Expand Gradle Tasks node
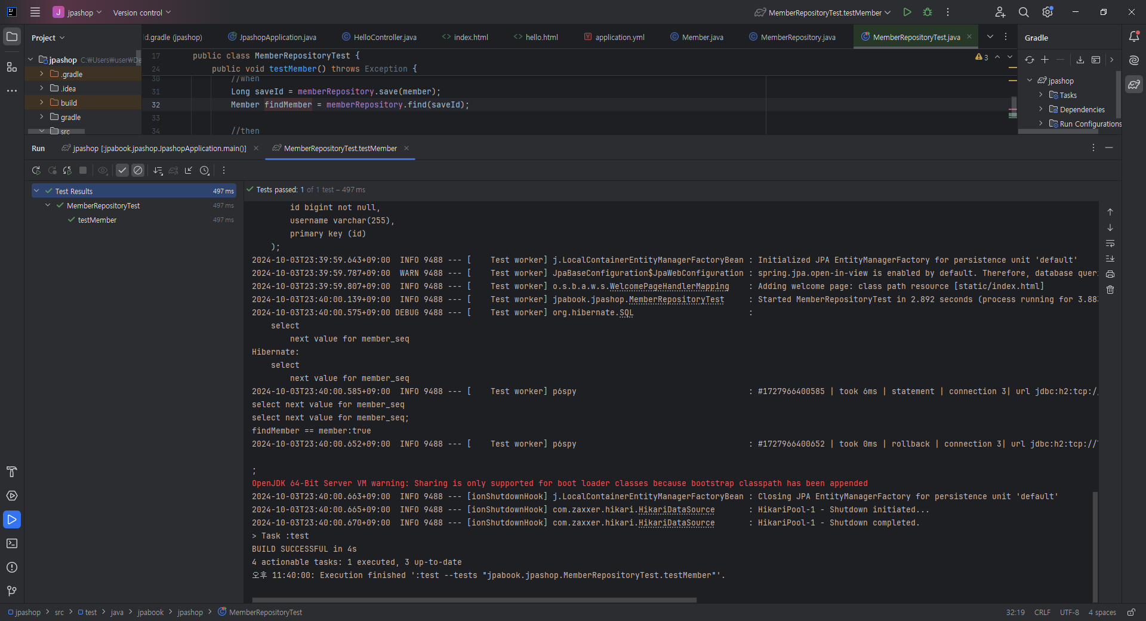The height and width of the screenshot is (621, 1146). tap(1041, 95)
